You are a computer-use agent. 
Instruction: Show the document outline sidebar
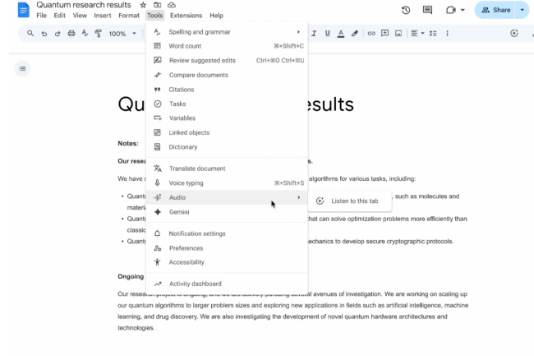coord(22,69)
